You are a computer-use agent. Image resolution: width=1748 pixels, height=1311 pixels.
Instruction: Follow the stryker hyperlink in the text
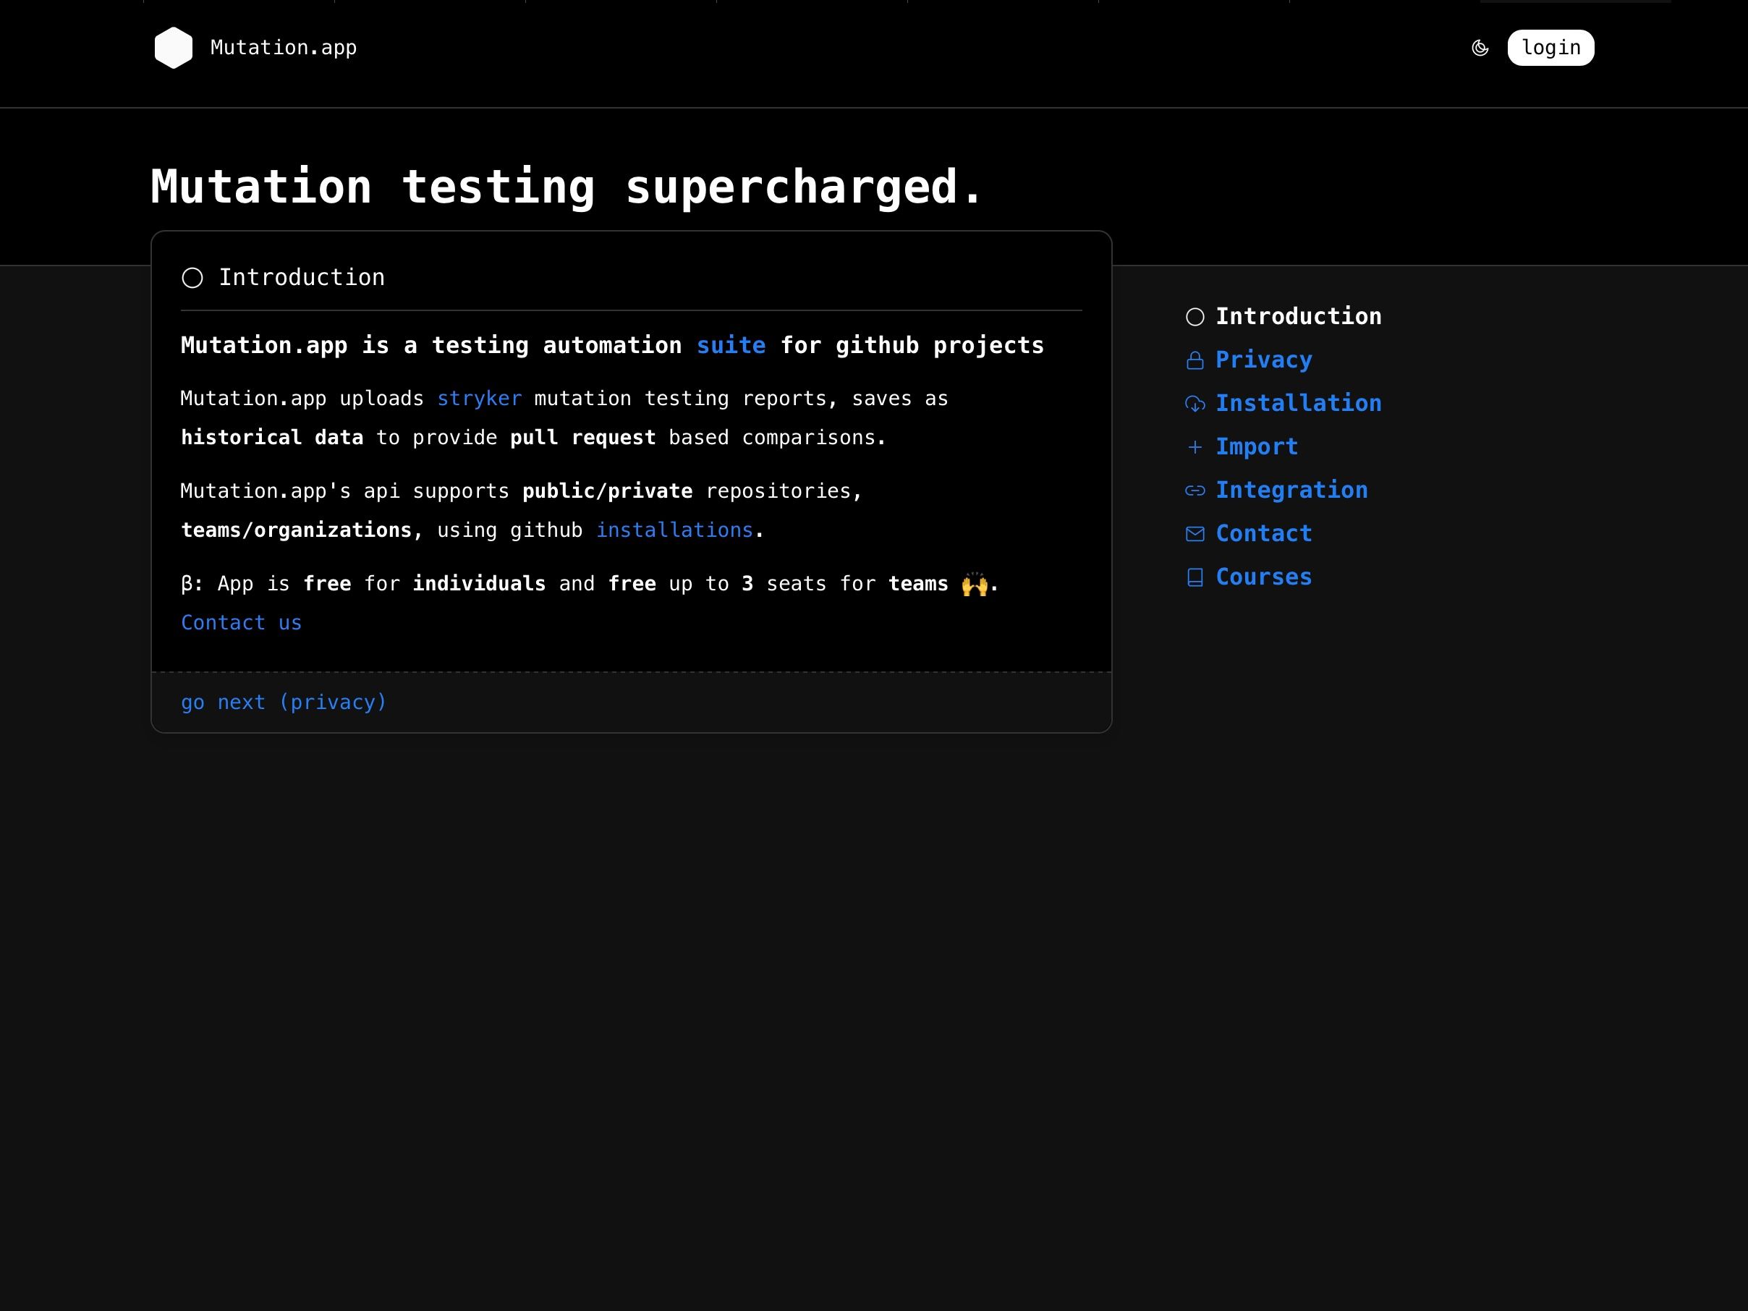tap(479, 398)
